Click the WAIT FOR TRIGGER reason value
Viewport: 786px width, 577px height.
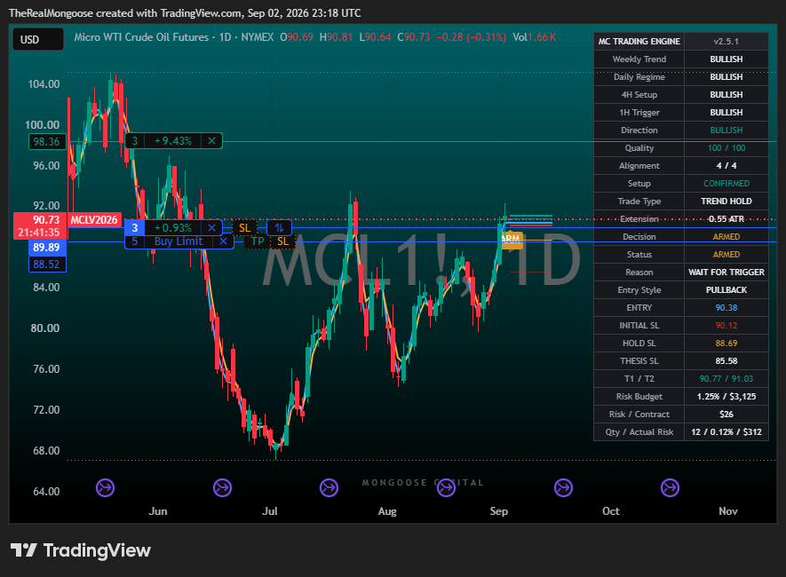(x=726, y=273)
